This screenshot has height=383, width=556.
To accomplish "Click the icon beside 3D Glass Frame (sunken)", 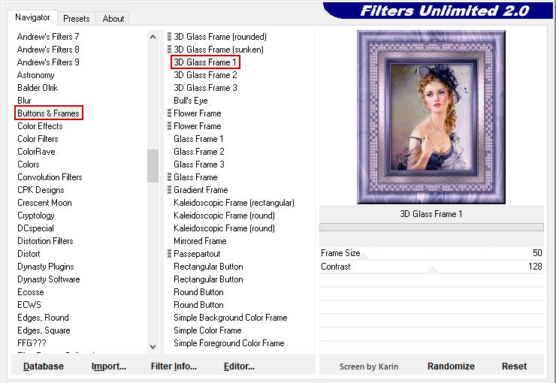I will click(169, 50).
